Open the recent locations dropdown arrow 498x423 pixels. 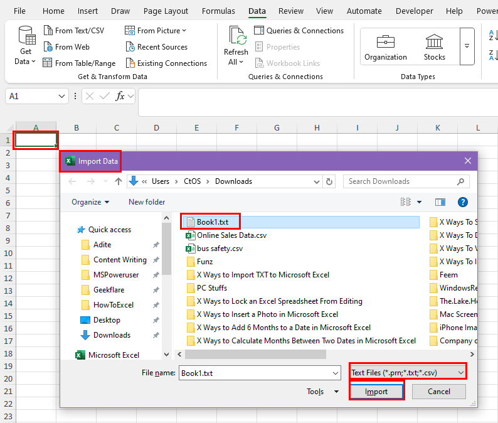[105, 181]
